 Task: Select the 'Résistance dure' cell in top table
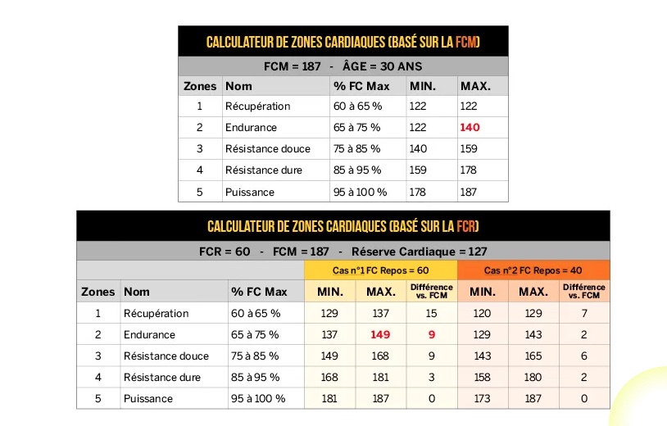264,170
